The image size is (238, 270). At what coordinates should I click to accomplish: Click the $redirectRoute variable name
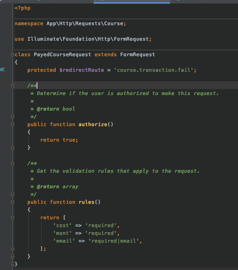[82, 70]
